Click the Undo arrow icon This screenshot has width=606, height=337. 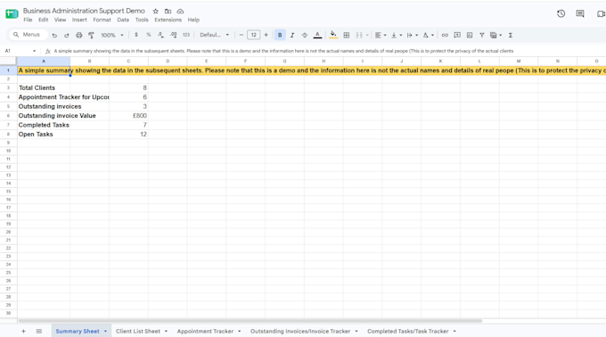(54, 35)
